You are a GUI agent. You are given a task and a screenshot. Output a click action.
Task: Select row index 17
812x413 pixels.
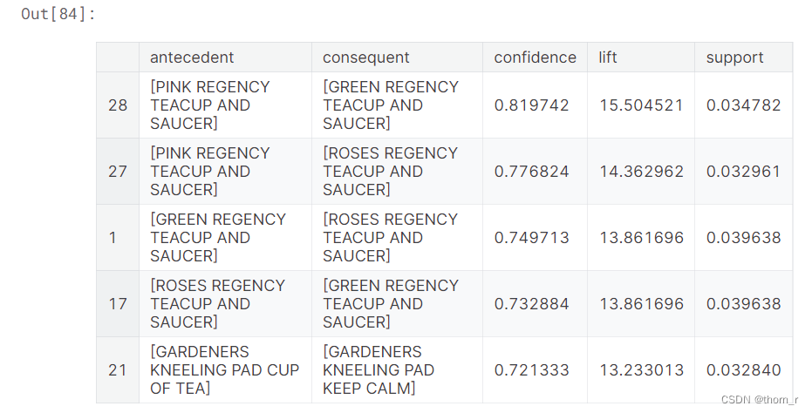(x=118, y=304)
